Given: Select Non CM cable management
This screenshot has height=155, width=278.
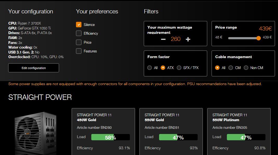Looking at the screenshot, I should [246, 68].
